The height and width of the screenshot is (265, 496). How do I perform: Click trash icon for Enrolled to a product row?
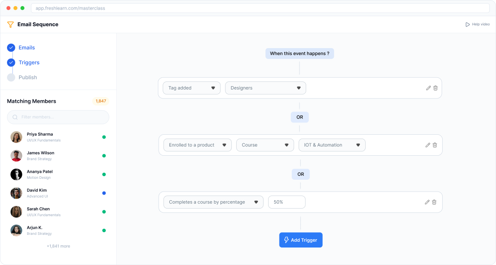(435, 145)
